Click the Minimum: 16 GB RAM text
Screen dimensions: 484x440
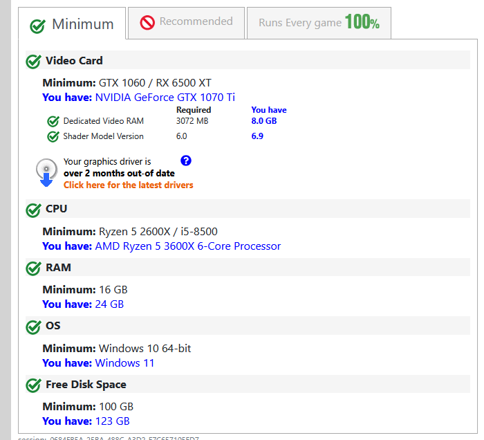(85, 290)
